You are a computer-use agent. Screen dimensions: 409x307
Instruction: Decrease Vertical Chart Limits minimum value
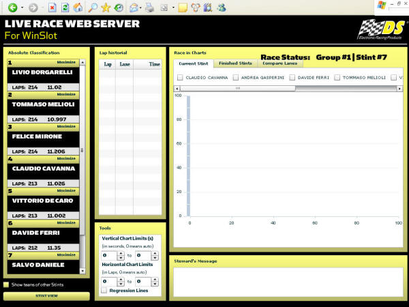[121, 258]
